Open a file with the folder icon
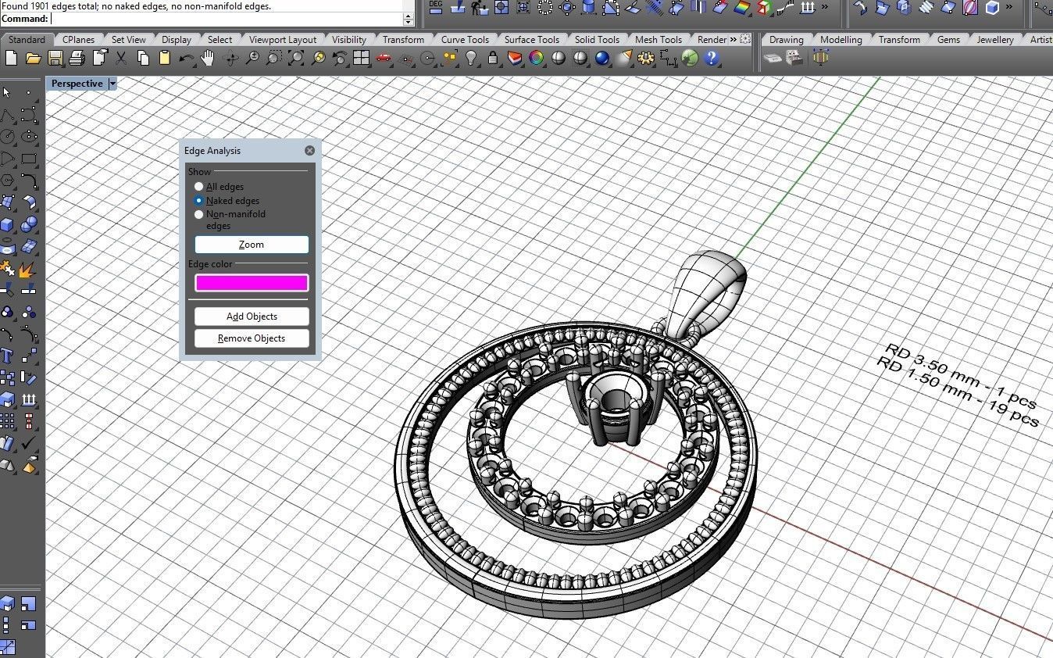The width and height of the screenshot is (1053, 658). 33,58
